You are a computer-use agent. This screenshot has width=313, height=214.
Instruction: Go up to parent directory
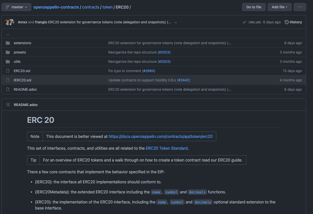click(x=8, y=34)
